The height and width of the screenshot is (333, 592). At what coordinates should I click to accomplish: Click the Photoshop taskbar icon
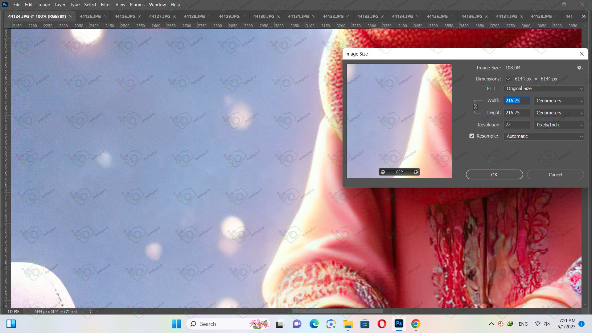point(399,324)
